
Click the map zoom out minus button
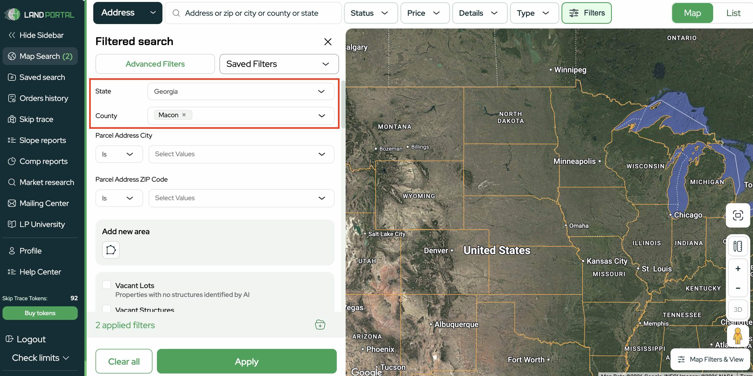coord(738,288)
